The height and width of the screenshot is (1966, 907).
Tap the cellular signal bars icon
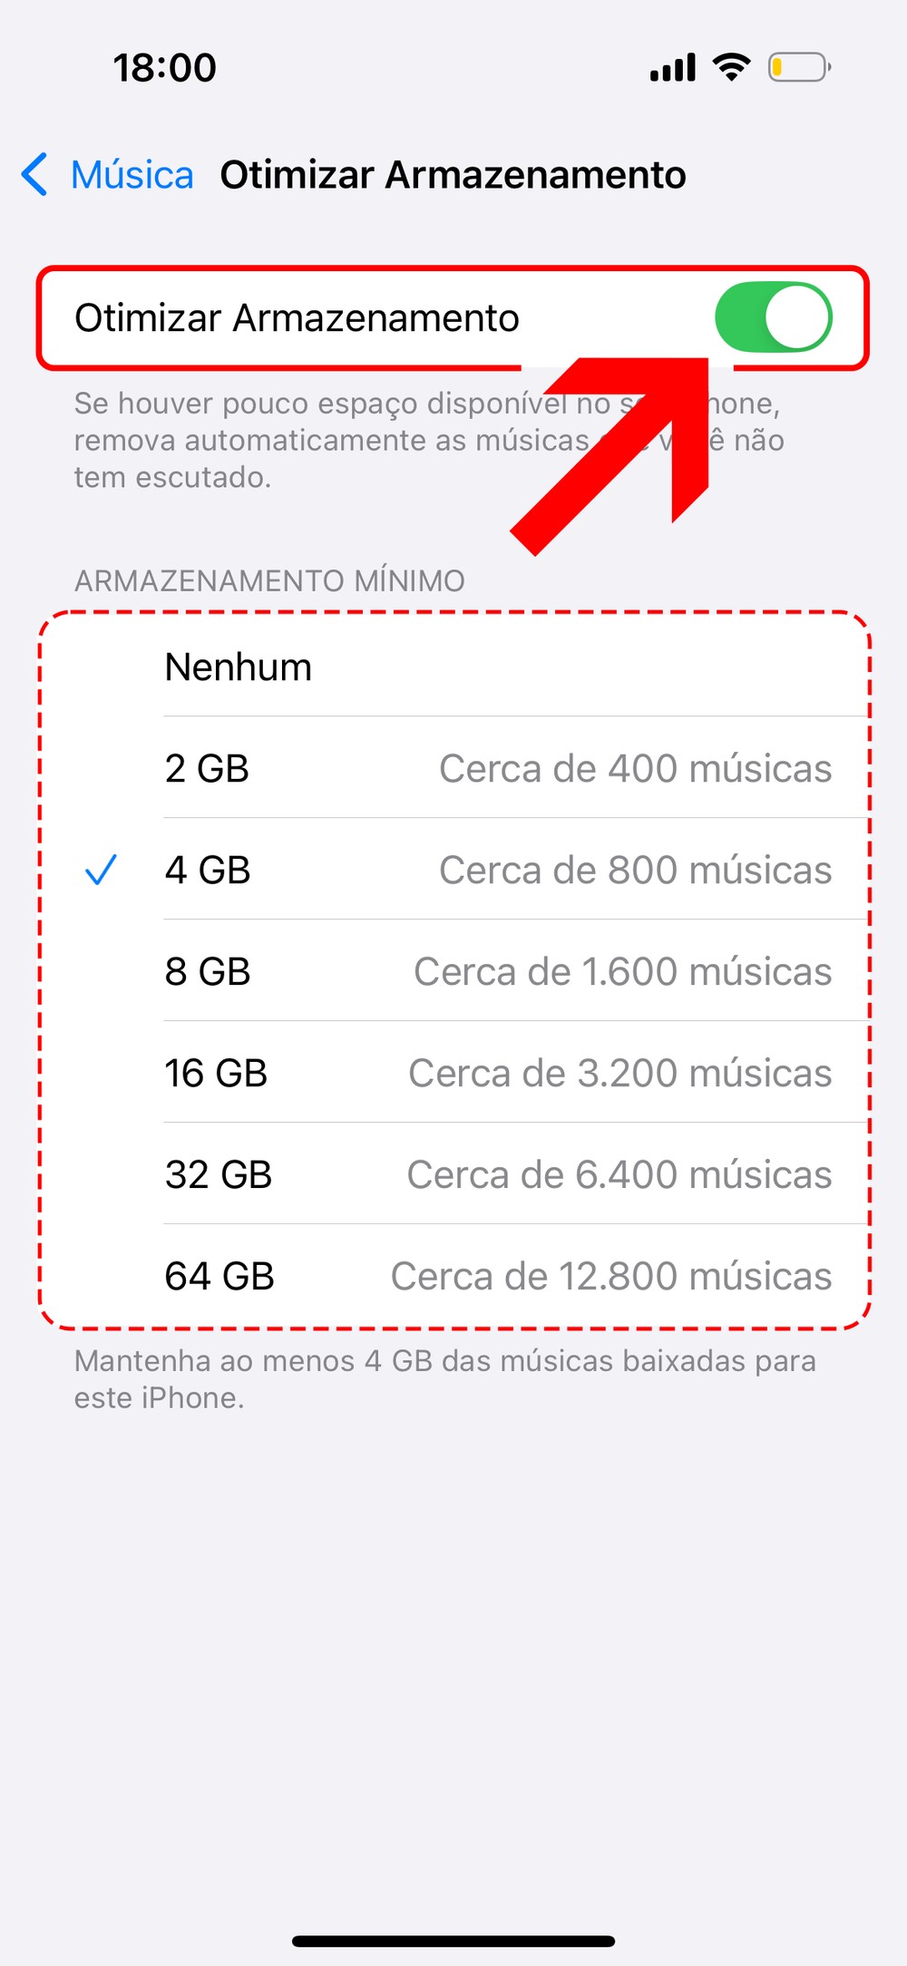point(673,68)
